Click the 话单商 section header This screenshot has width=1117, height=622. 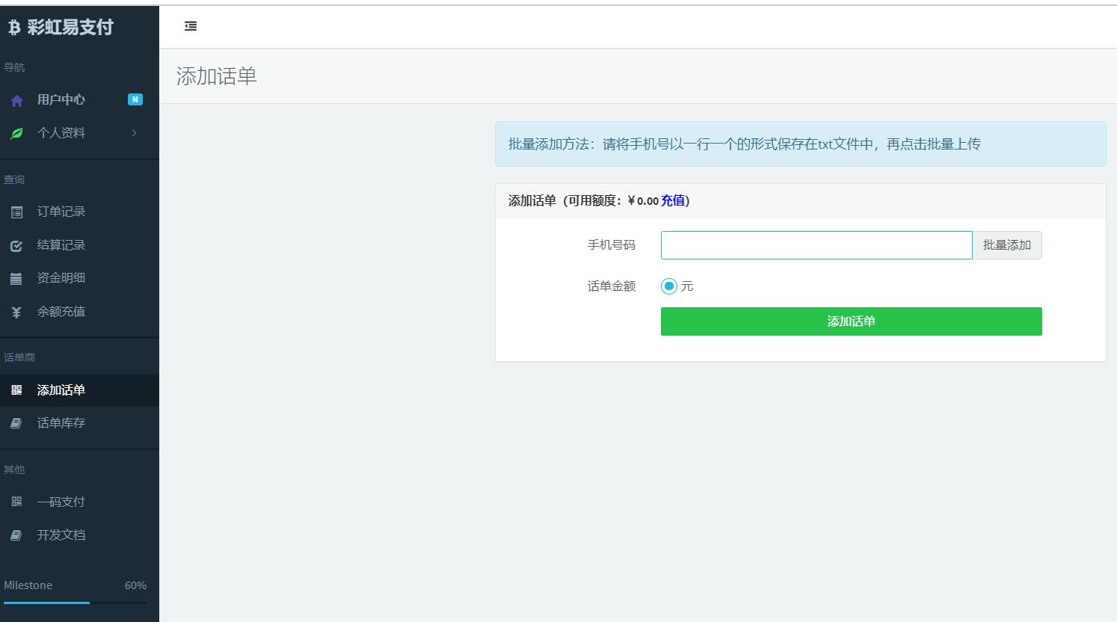[x=19, y=357]
